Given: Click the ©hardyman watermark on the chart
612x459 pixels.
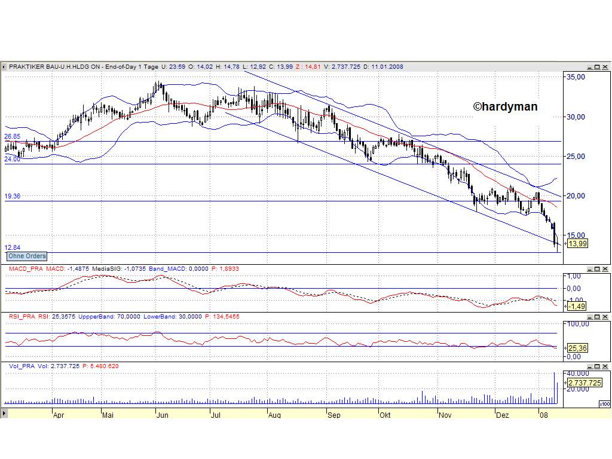Looking at the screenshot, I should [x=505, y=106].
